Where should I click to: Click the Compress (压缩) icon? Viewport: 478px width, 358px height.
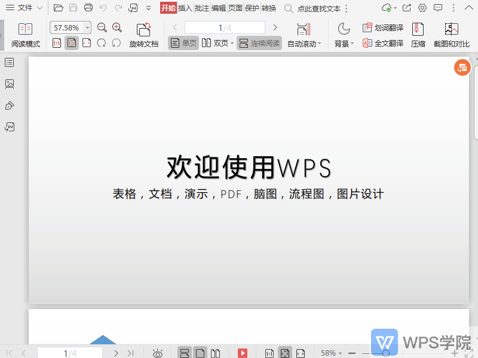[418, 33]
